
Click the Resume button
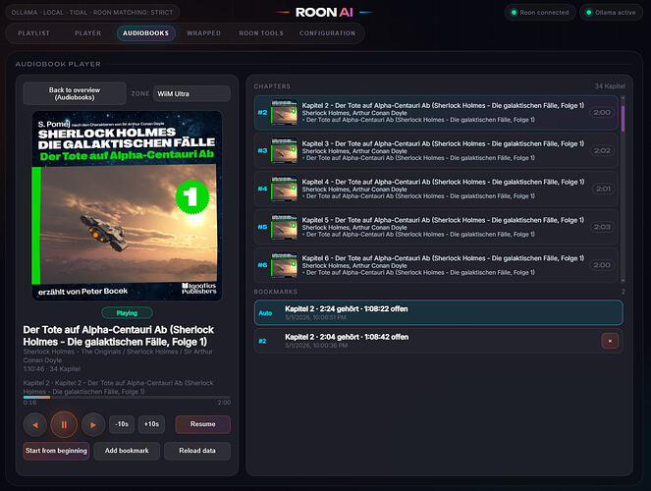(202, 424)
